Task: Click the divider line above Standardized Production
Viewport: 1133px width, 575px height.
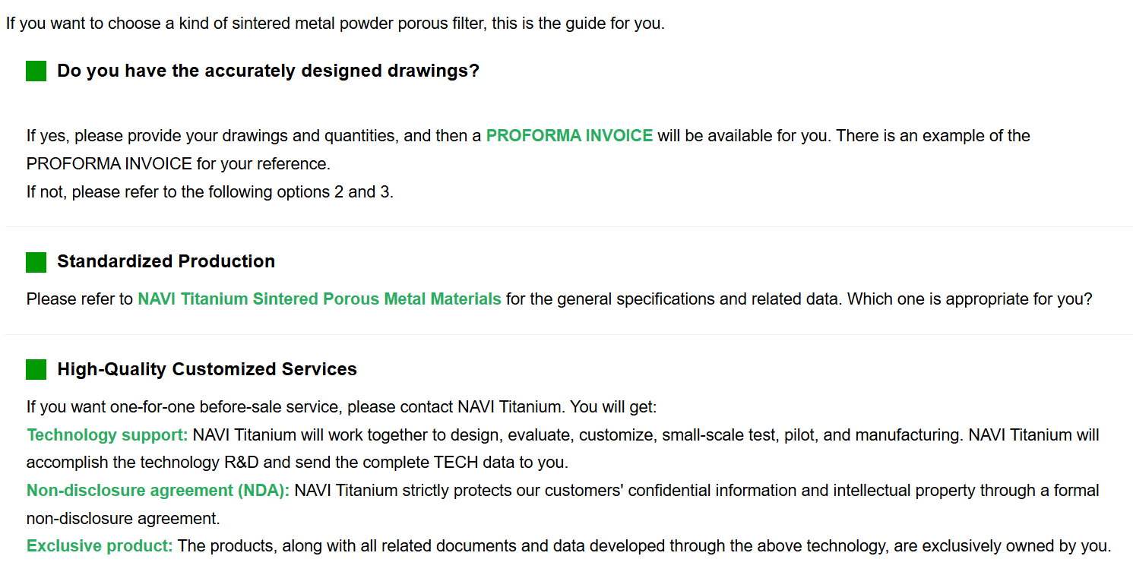Action: click(x=568, y=226)
